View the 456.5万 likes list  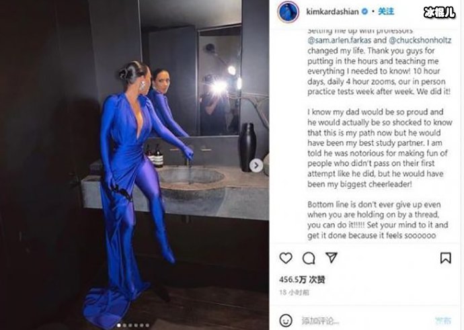tap(302, 280)
